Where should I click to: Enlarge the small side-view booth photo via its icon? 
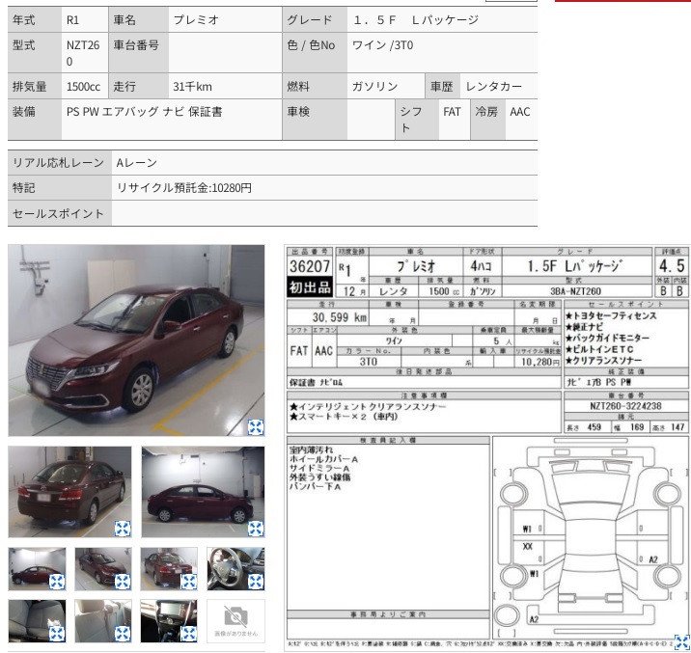pyautogui.click(x=57, y=582)
